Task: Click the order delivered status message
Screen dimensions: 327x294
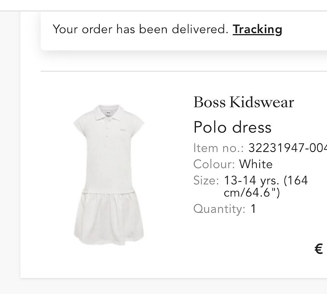Action: click(x=140, y=29)
